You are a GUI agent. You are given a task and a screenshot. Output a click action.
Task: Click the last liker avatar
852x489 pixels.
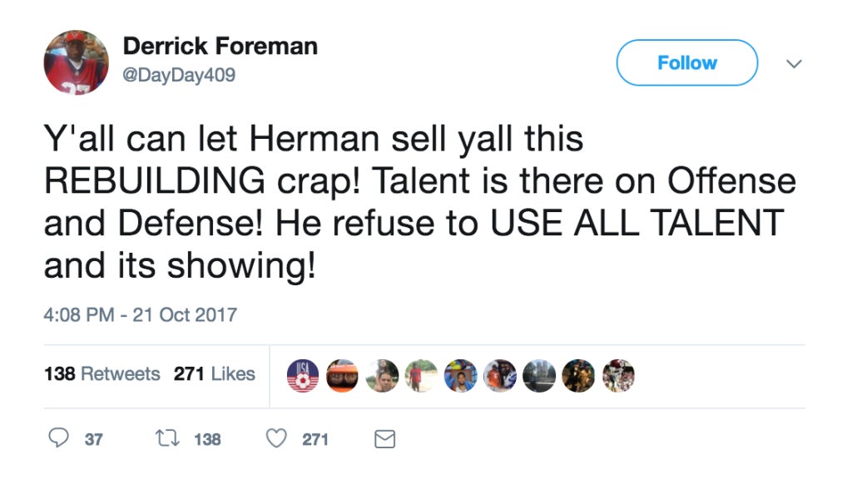618,375
